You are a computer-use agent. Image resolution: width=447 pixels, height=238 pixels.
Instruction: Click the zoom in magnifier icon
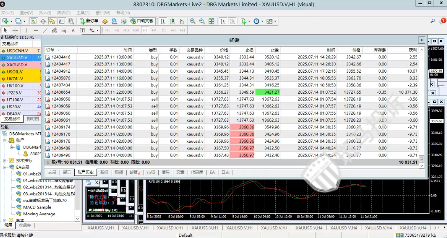tap(193, 21)
